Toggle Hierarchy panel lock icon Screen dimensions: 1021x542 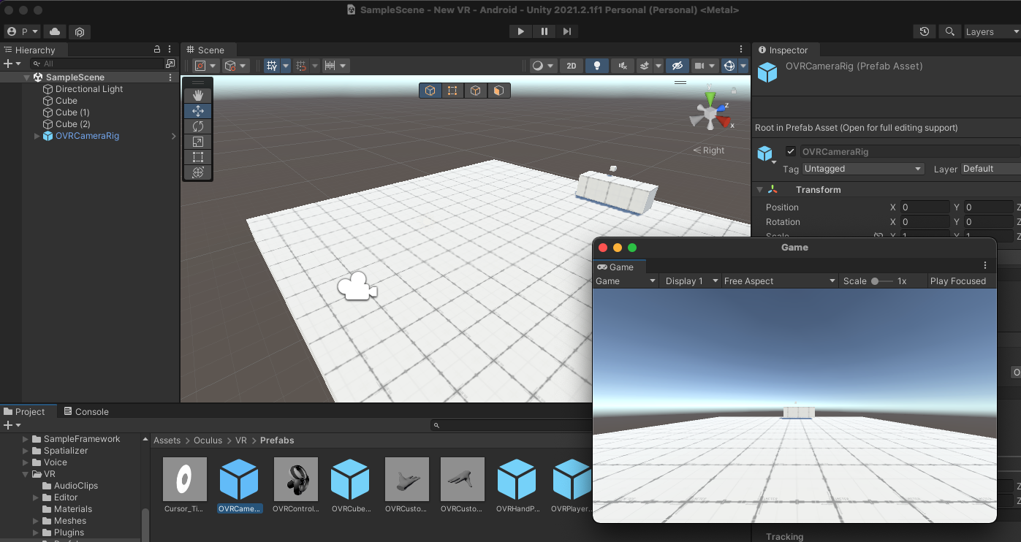156,49
